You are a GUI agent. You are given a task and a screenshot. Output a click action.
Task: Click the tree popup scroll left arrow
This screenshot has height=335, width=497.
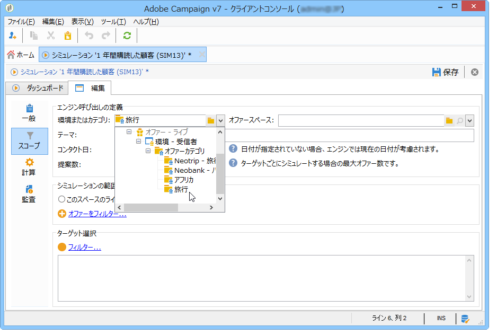pos(119,207)
